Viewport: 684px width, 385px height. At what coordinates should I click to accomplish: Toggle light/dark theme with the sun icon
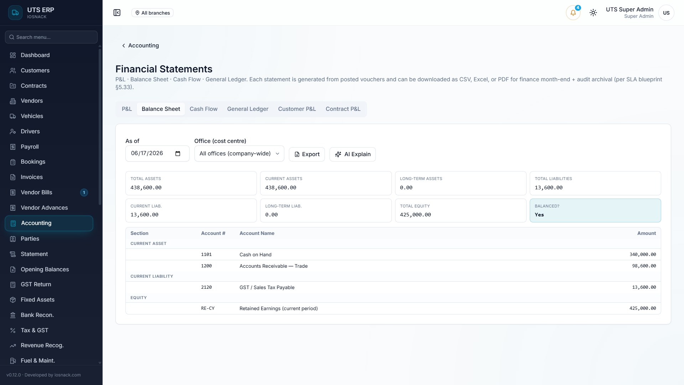point(593,13)
